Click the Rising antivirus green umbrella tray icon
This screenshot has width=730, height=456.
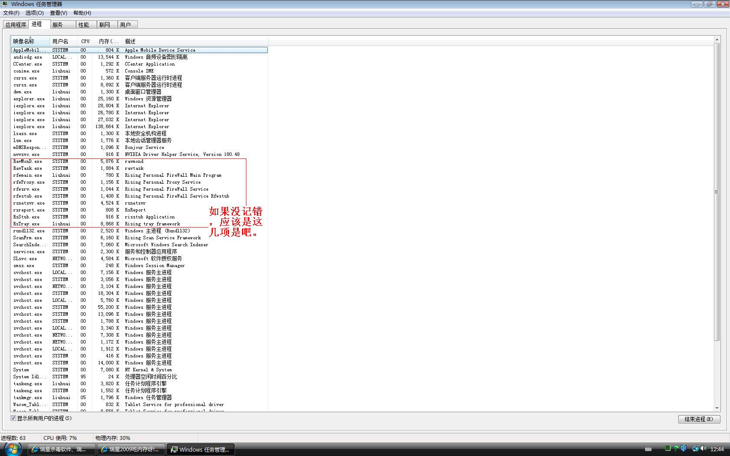pyautogui.click(x=676, y=449)
